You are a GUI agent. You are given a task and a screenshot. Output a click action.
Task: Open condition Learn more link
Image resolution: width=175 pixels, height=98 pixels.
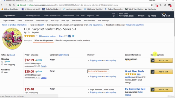click(x=64, y=55)
